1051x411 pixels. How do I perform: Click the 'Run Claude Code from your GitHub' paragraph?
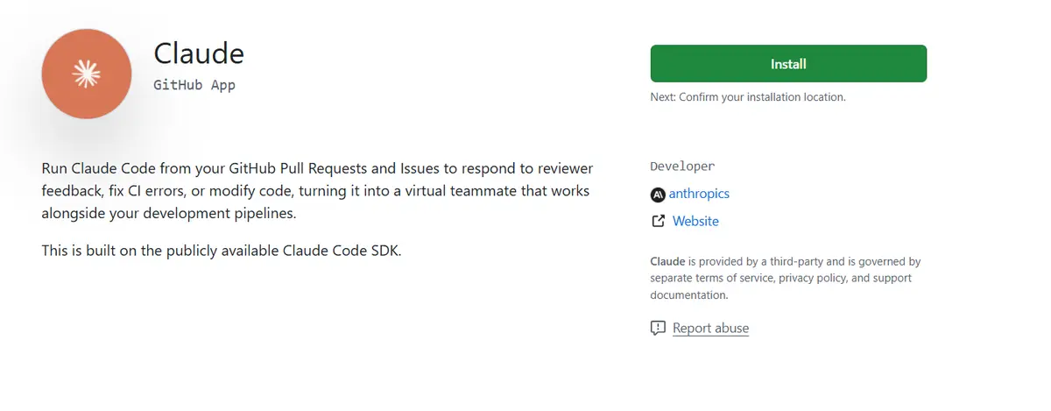click(x=317, y=190)
